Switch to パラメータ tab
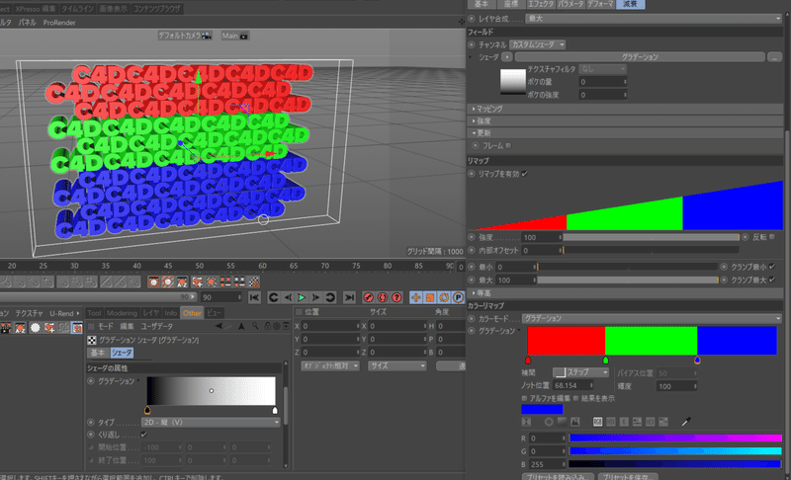Image resolution: width=791 pixels, height=480 pixels. coord(571,4)
